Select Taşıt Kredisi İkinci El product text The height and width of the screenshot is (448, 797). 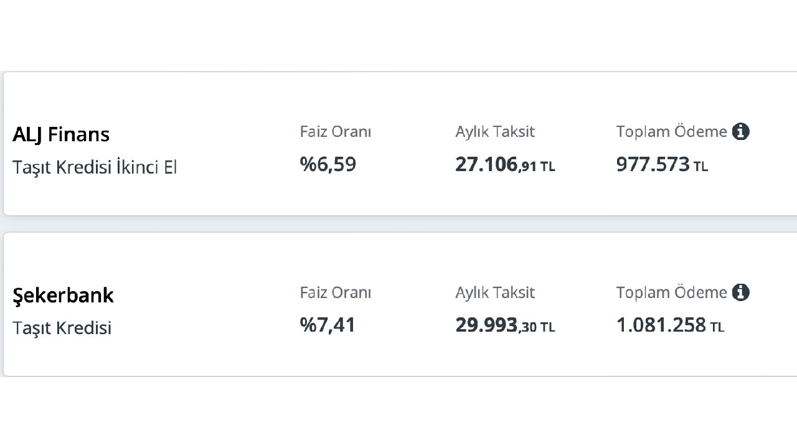95,167
